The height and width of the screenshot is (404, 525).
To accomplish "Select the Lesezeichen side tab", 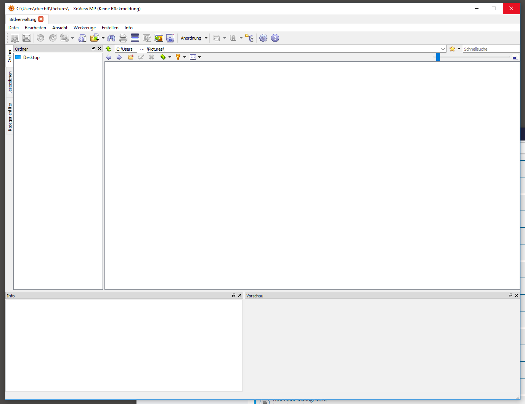I will click(x=10, y=82).
